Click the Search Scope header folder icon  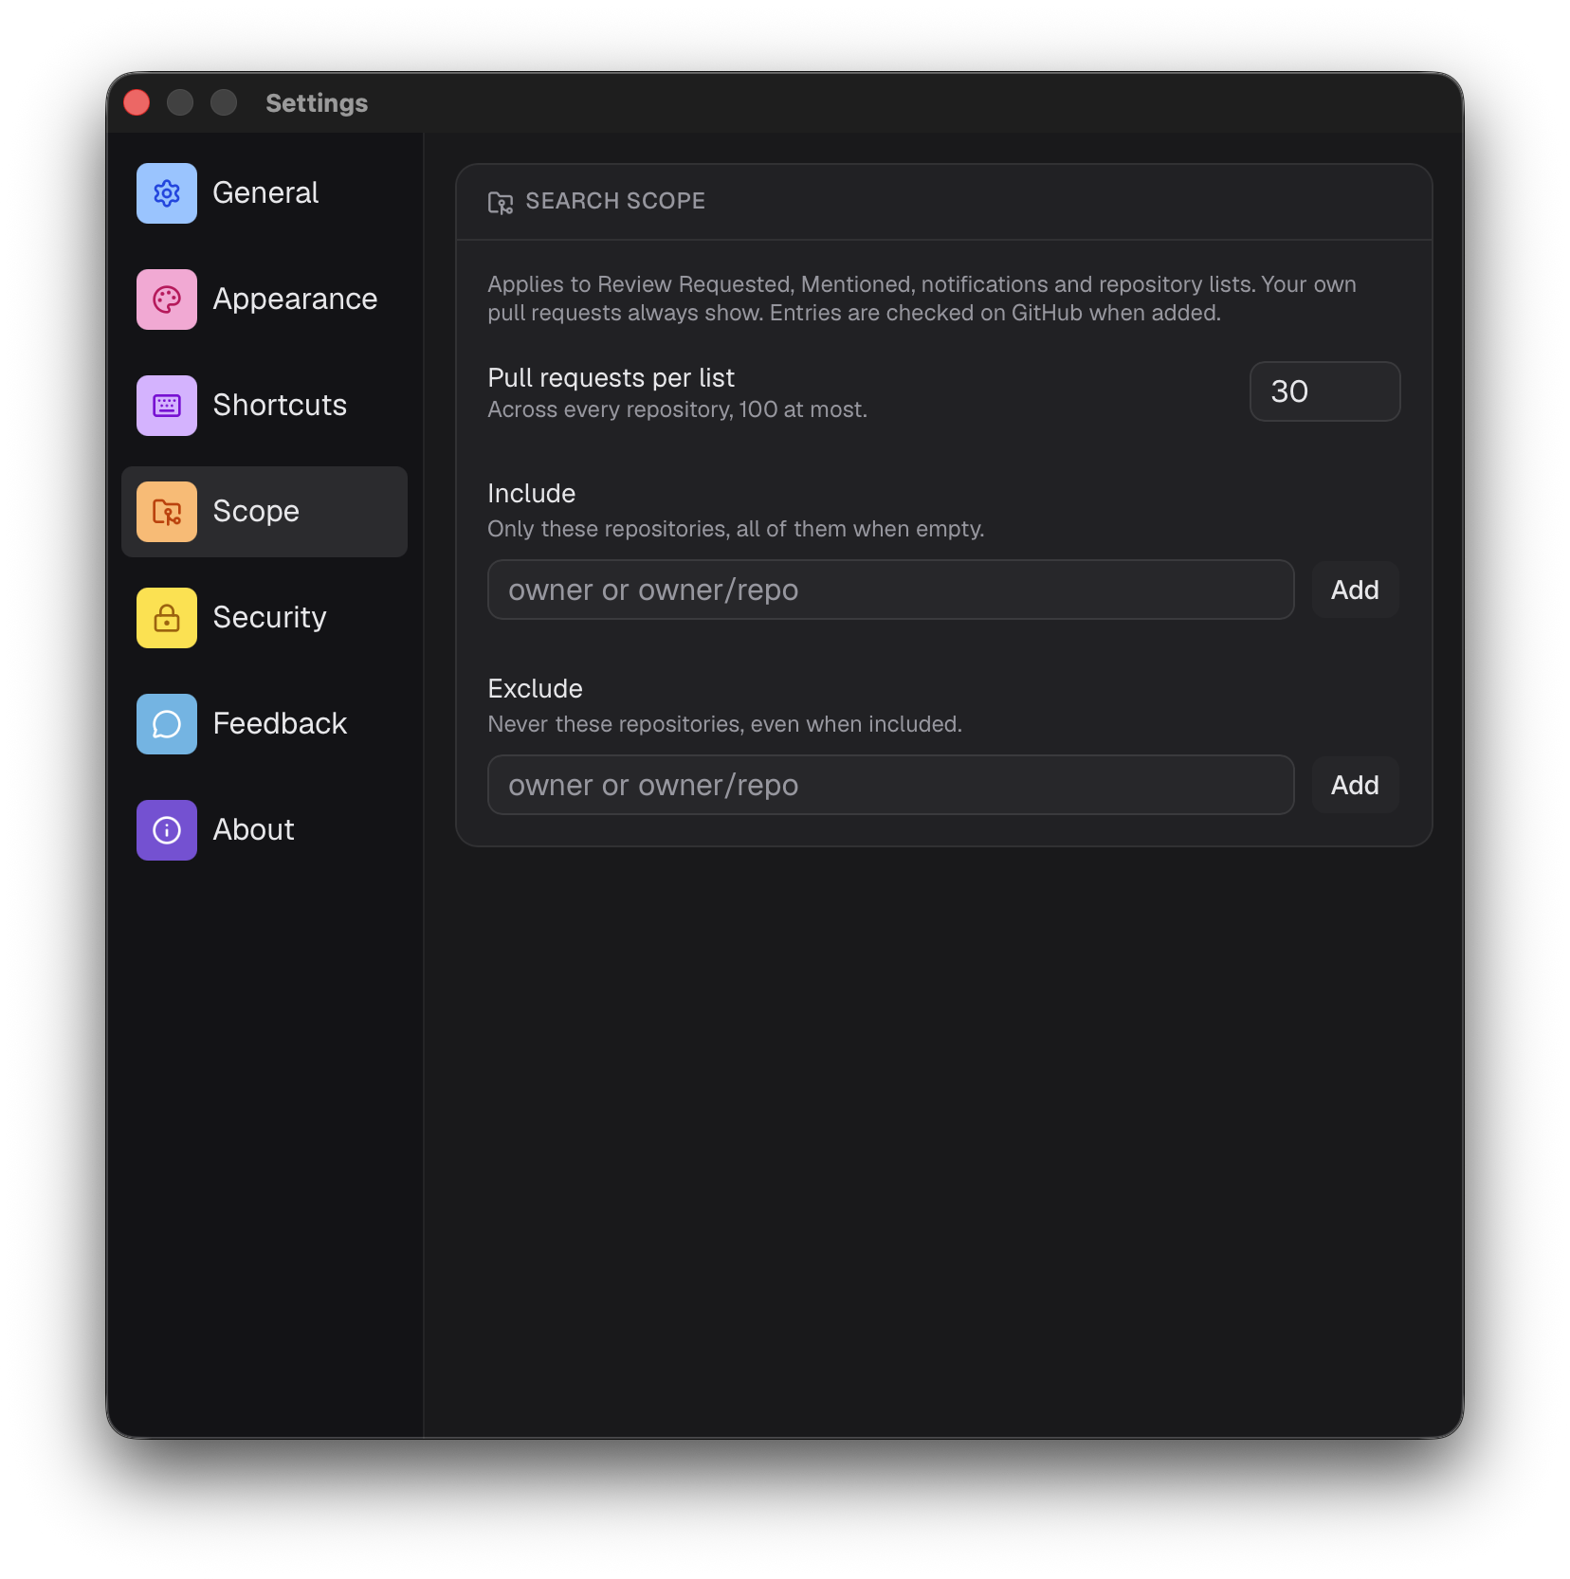pos(501,202)
